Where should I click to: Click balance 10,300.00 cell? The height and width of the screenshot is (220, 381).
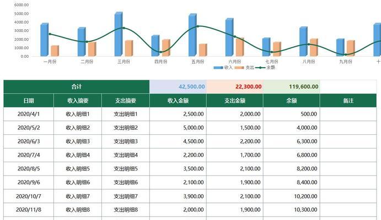292,210
